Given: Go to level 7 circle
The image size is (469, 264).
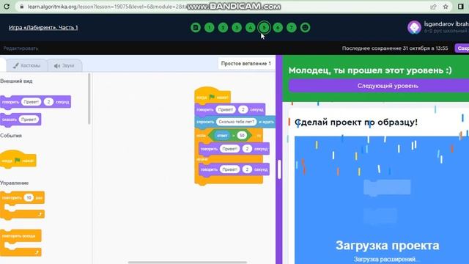Looking at the screenshot, I should click(292, 28).
